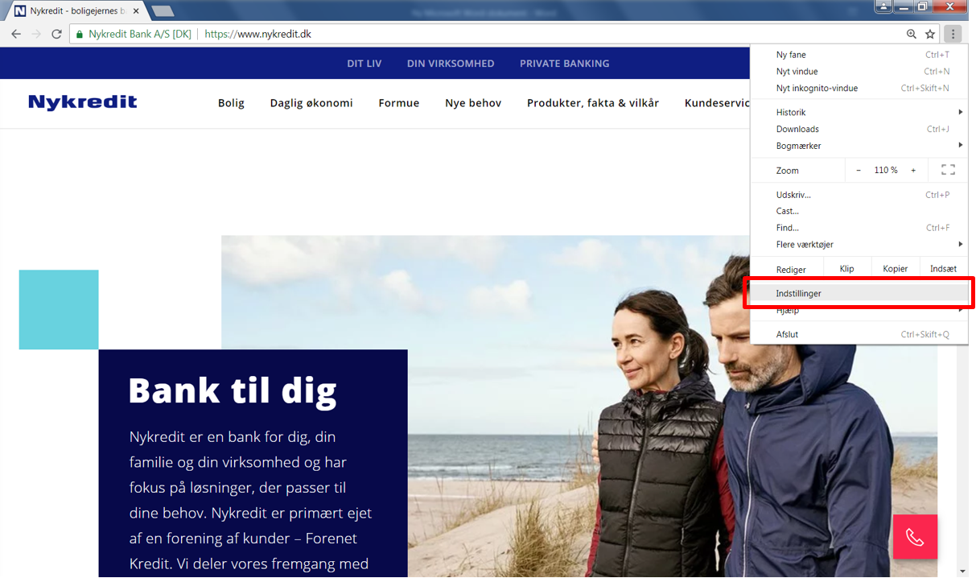The width and height of the screenshot is (976, 578).
Task: Click the browser forward arrow
Action: [x=36, y=34]
